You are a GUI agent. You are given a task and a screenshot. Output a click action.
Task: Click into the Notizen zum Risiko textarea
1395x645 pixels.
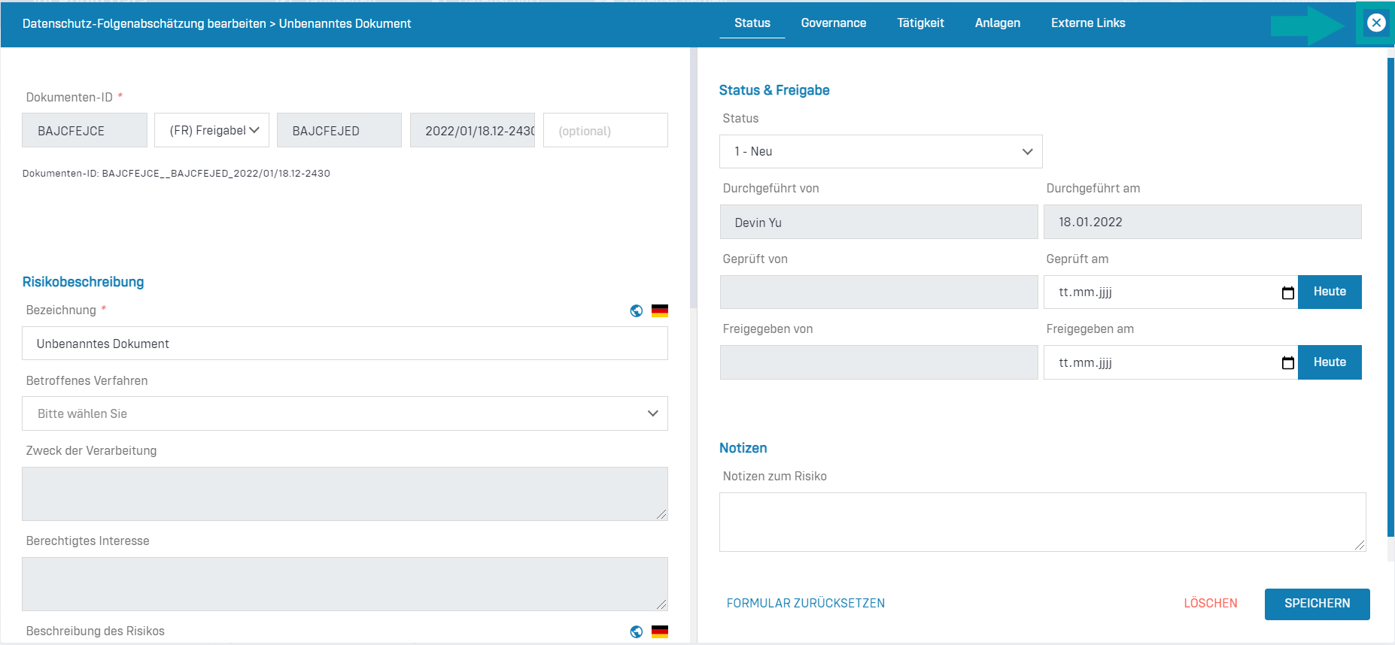[x=1042, y=522]
